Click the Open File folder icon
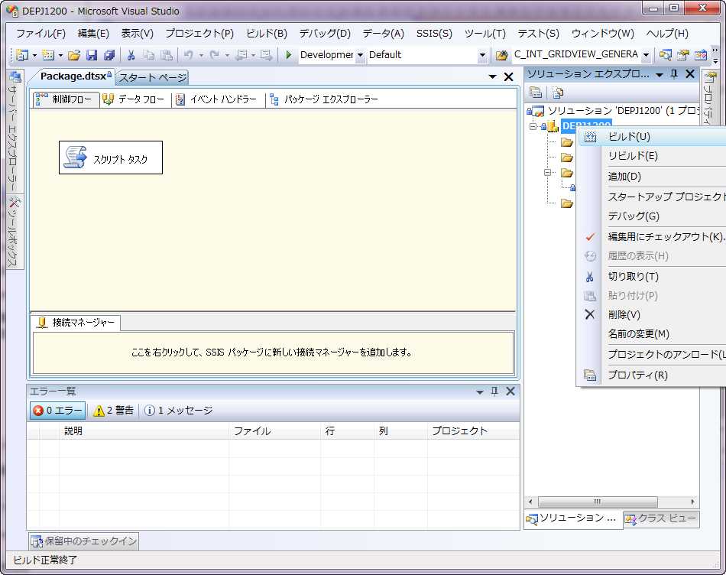This screenshot has height=575, width=726. point(74,55)
